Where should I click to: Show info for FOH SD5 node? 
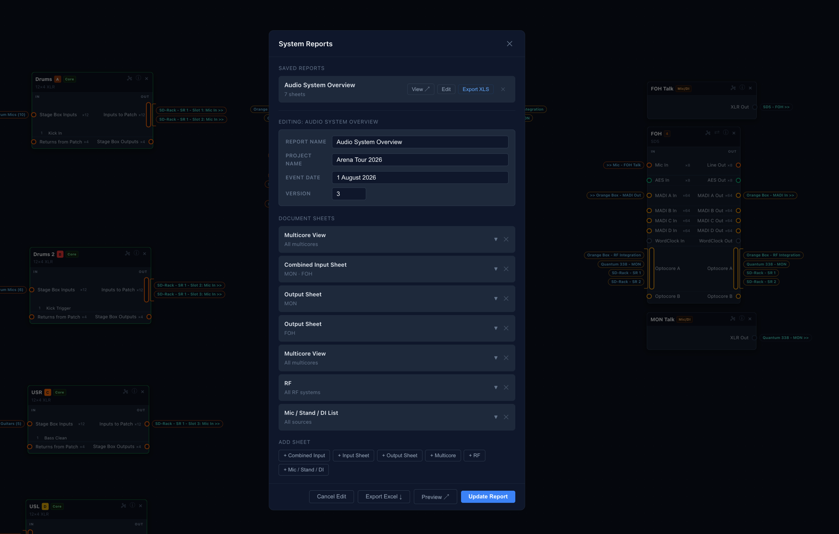click(726, 133)
